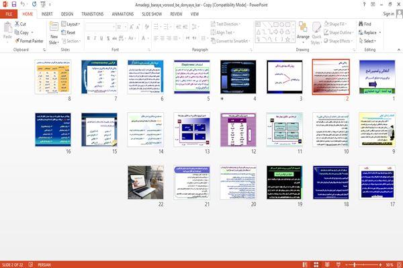Expand the Layout dropdown
The width and height of the screenshot is (403, 268).
point(71,24)
